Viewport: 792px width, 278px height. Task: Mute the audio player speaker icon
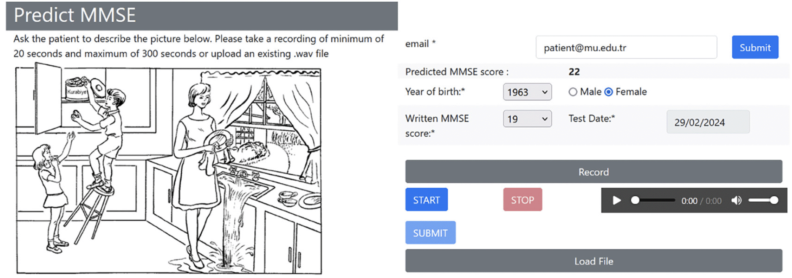pyautogui.click(x=736, y=200)
